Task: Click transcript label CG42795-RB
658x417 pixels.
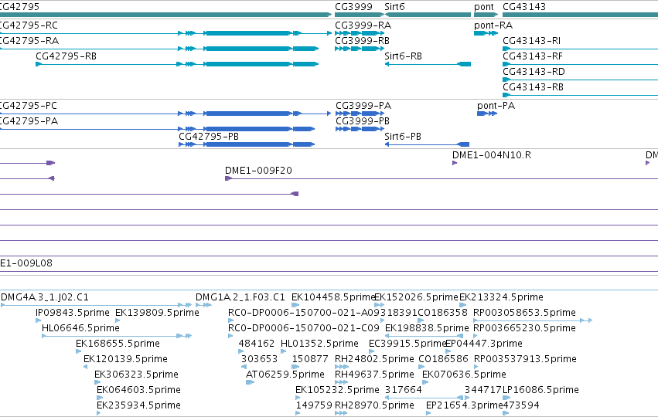Action: point(66,56)
